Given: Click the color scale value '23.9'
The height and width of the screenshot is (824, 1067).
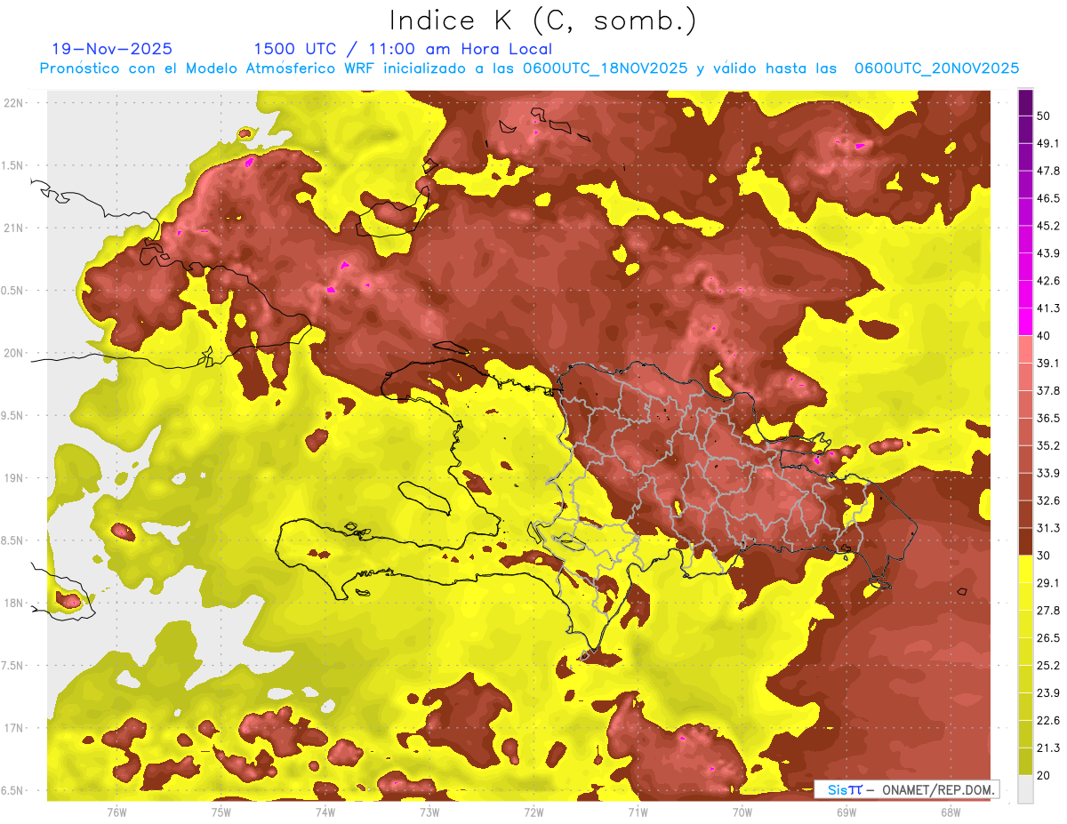Looking at the screenshot, I should pos(1048,693).
